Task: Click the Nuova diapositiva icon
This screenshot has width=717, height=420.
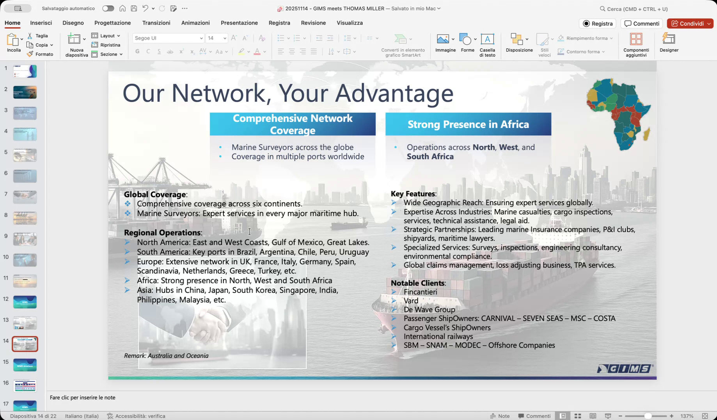Action: (x=74, y=39)
